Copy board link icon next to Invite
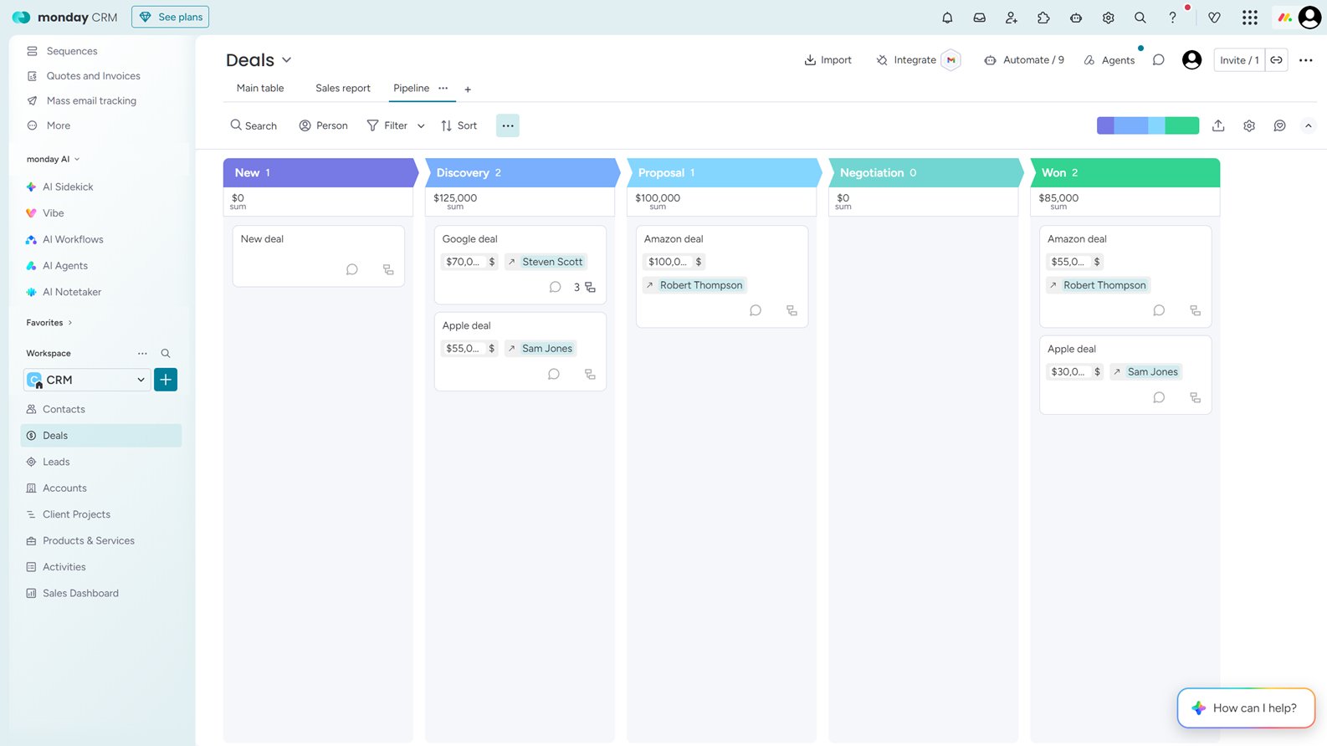 pos(1276,60)
